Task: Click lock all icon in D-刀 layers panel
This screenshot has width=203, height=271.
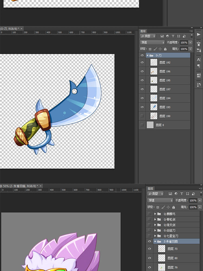Action: 166,49
